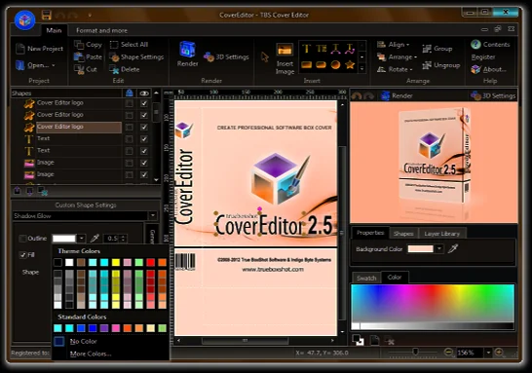
Task: Click the 3D box preview thumbnail
Action: pos(434,163)
